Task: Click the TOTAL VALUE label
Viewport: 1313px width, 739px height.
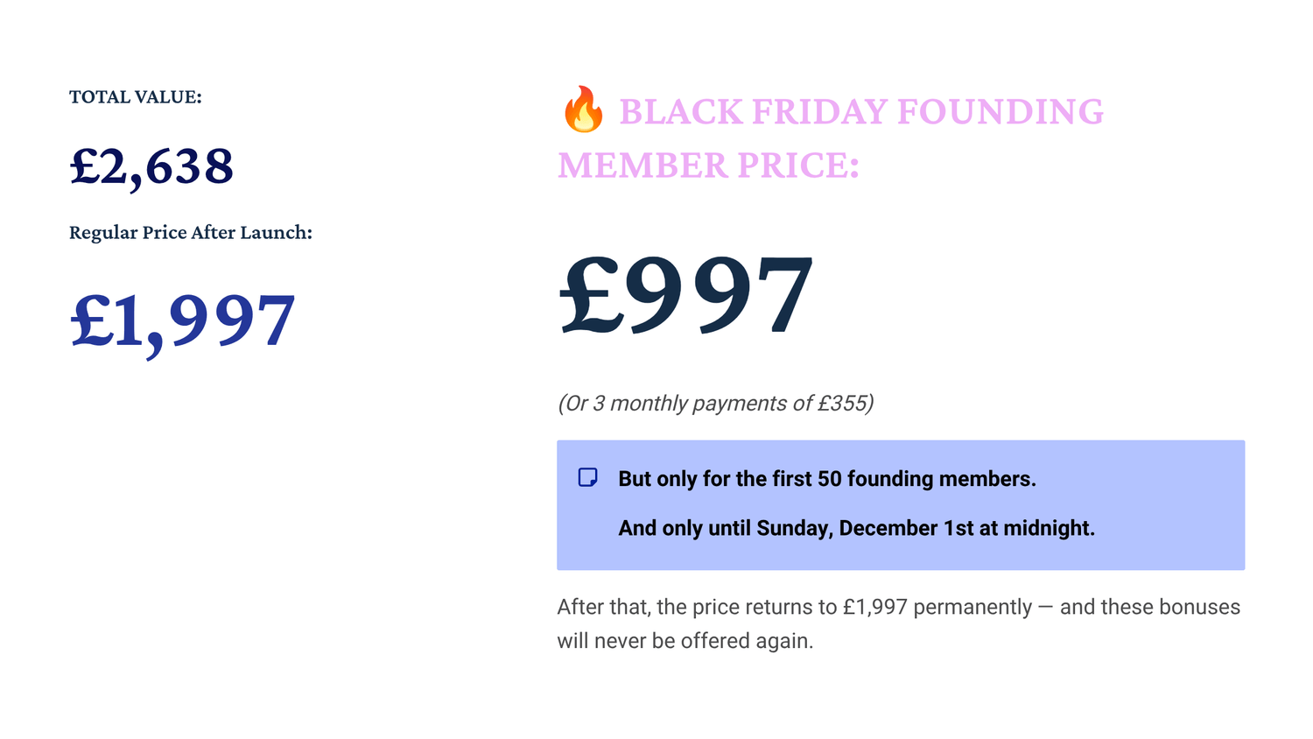Action: tap(136, 97)
